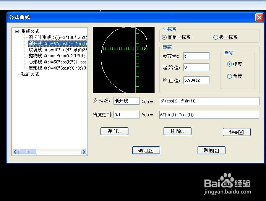Click the curve preview image
The height and width of the screenshot is (201, 266).
pos(124,60)
